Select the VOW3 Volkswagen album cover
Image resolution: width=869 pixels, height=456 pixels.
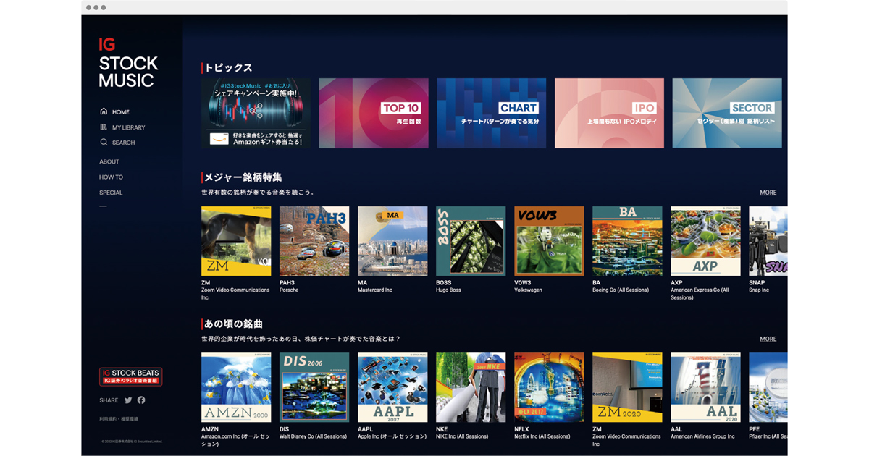pyautogui.click(x=549, y=241)
